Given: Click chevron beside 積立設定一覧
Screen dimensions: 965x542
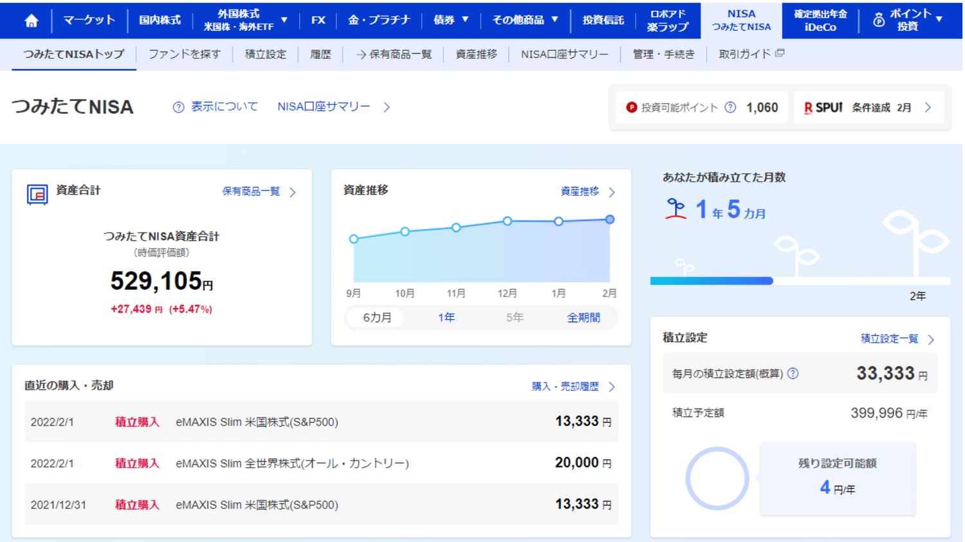Looking at the screenshot, I should coord(931,339).
